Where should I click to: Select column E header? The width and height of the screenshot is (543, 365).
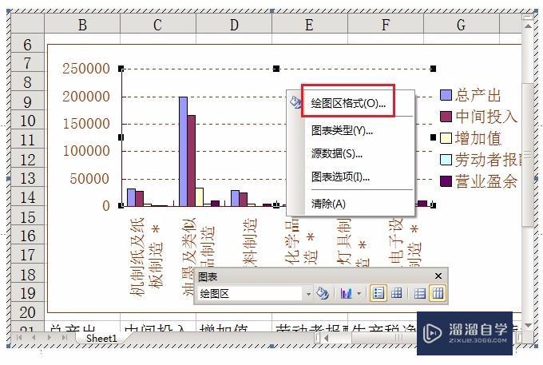tap(310, 25)
